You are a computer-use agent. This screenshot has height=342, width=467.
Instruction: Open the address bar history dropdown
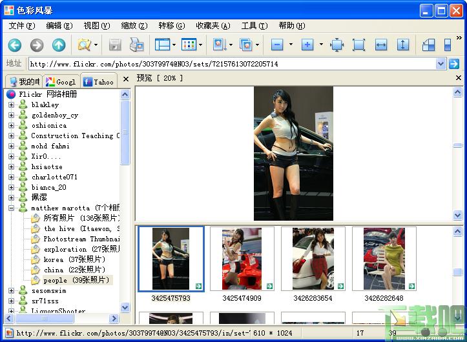click(x=441, y=64)
